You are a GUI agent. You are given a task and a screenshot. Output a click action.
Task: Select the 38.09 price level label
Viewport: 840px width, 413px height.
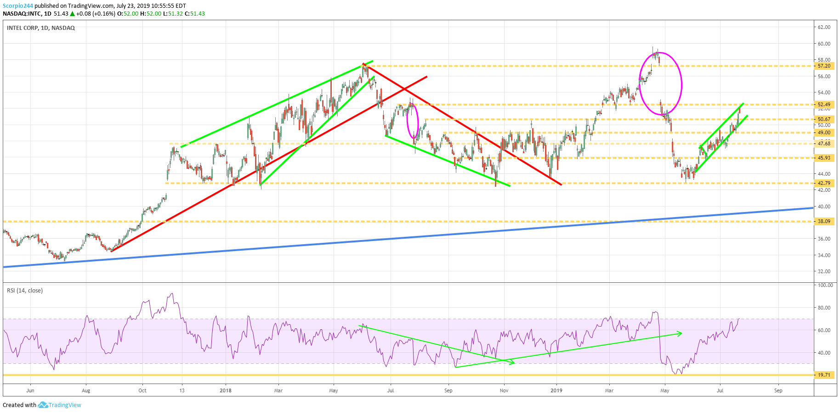coord(824,221)
